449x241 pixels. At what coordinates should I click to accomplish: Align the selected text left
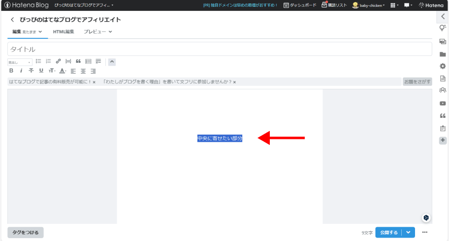coord(73,71)
